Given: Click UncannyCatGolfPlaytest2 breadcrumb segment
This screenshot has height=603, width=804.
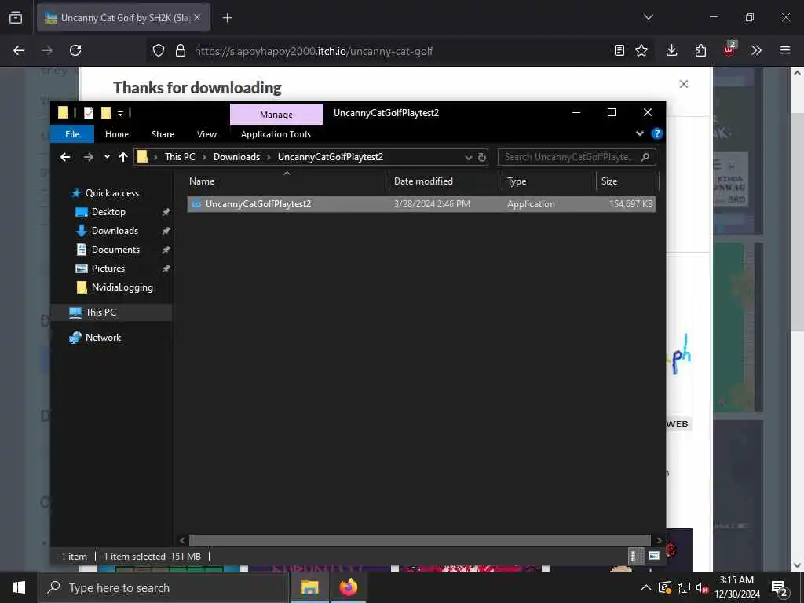Looking at the screenshot, I should point(331,157).
